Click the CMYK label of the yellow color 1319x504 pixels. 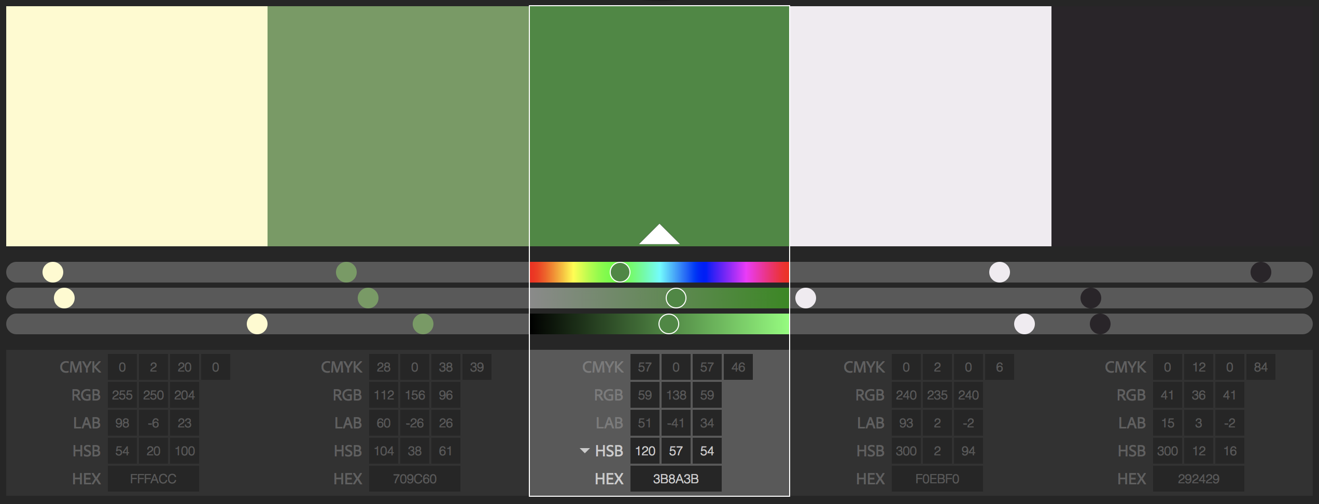coord(80,367)
